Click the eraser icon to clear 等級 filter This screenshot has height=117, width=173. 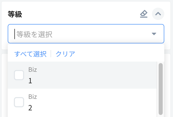click(x=144, y=14)
